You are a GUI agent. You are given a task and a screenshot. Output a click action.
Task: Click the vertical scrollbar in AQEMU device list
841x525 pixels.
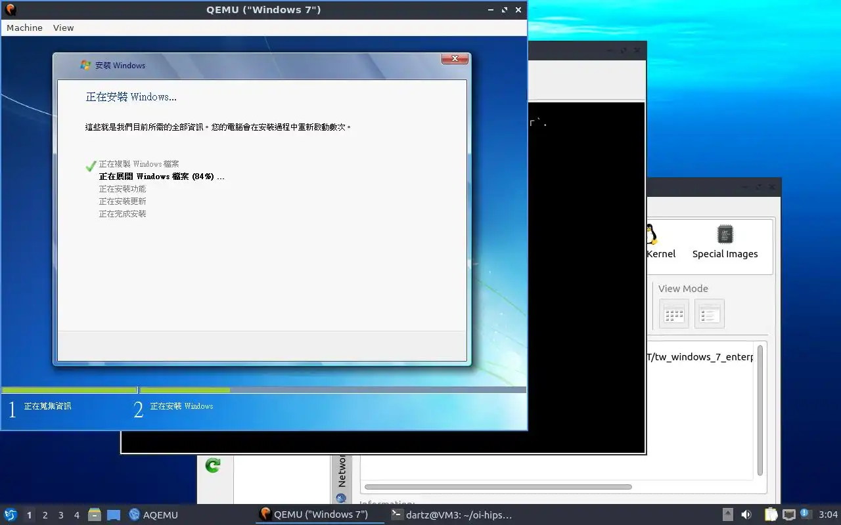pyautogui.click(x=760, y=410)
